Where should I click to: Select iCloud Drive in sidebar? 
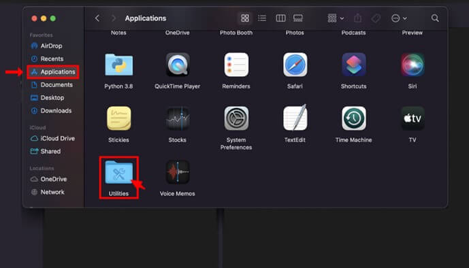click(52, 138)
